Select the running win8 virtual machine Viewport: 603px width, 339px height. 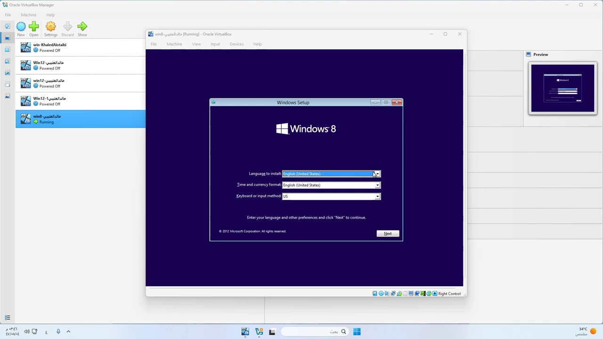(x=81, y=119)
